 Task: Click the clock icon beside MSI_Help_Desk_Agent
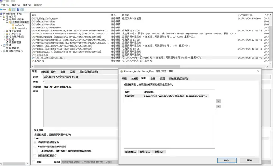point(33,19)
